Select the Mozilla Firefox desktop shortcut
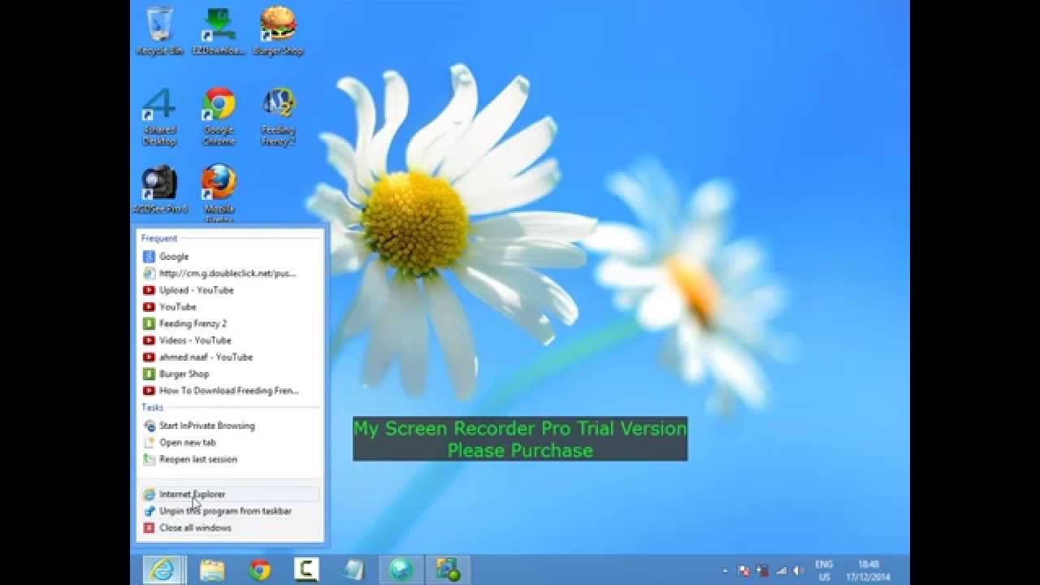This screenshot has width=1040, height=585. [x=219, y=193]
